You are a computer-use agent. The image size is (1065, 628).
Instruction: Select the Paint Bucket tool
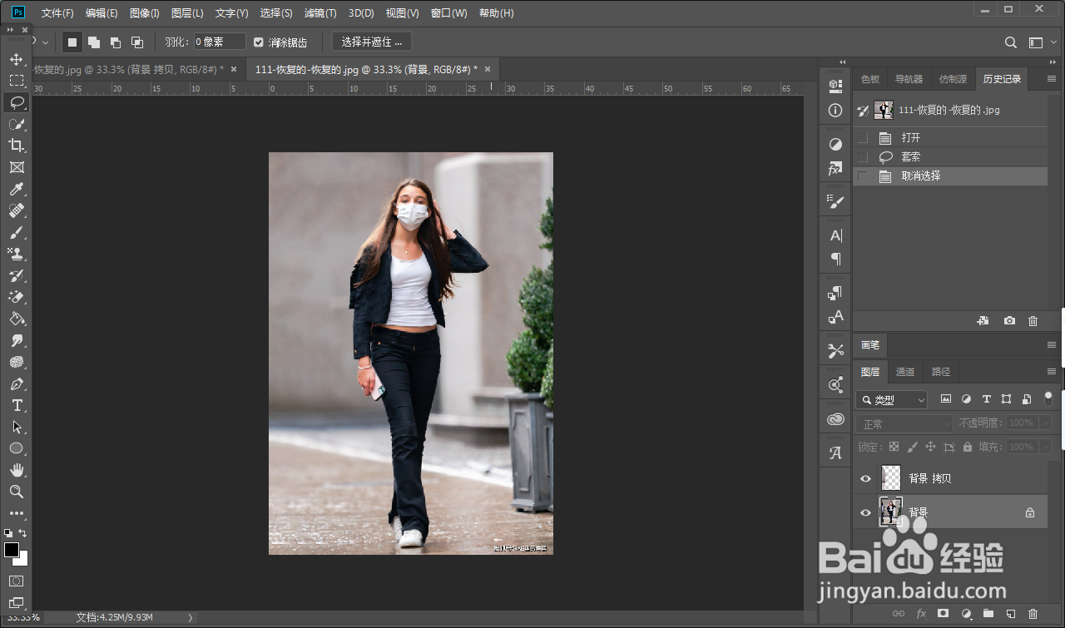[16, 319]
